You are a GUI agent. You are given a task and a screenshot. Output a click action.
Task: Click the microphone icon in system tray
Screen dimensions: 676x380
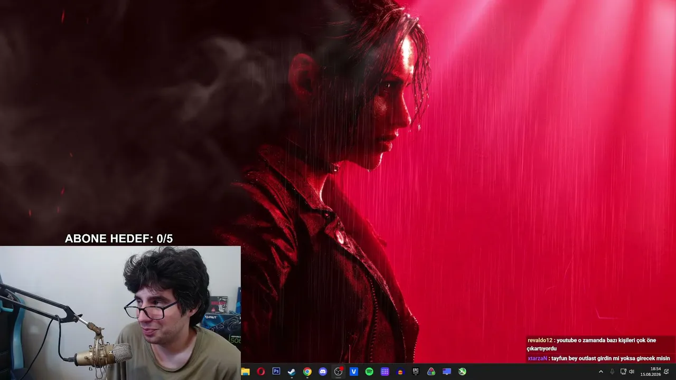pyautogui.click(x=612, y=372)
